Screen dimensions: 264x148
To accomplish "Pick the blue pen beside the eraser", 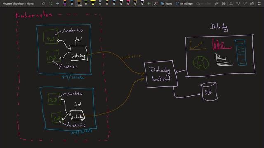I will (72, 3).
